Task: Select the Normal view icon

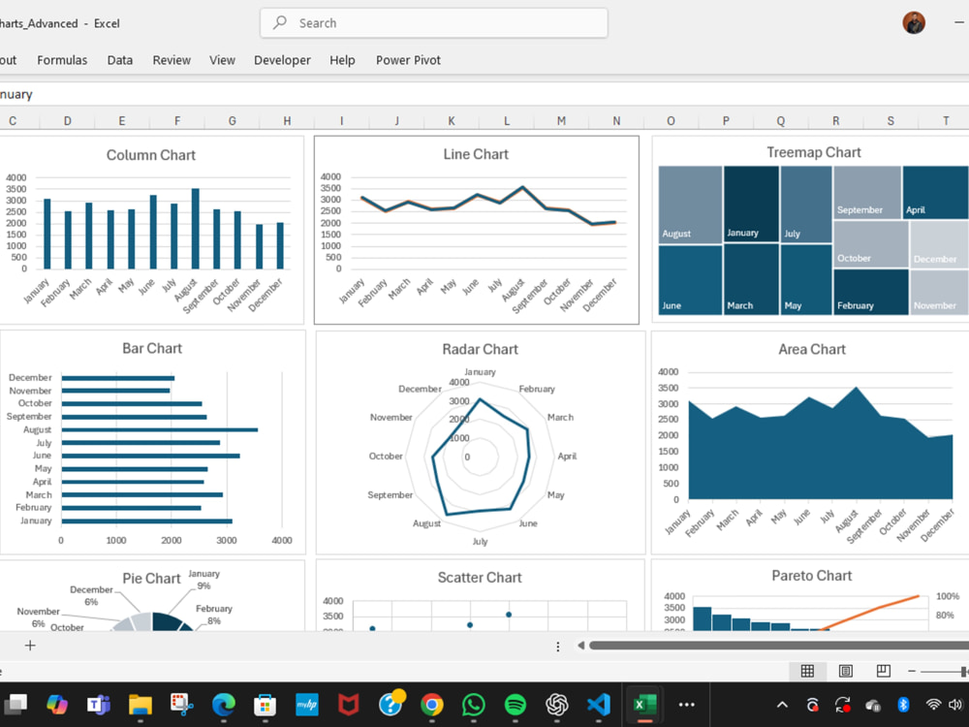Action: click(x=809, y=671)
